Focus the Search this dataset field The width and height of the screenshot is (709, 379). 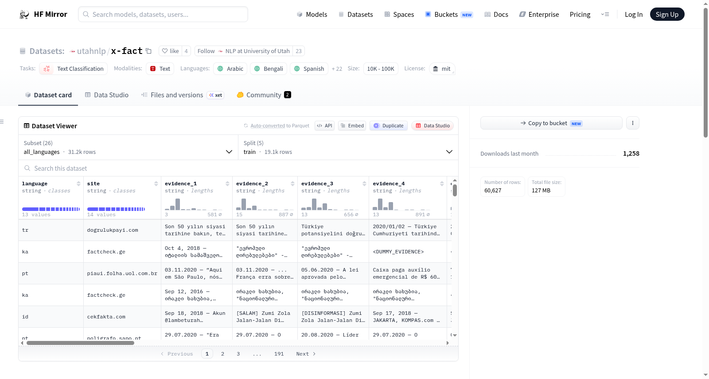pos(238,168)
